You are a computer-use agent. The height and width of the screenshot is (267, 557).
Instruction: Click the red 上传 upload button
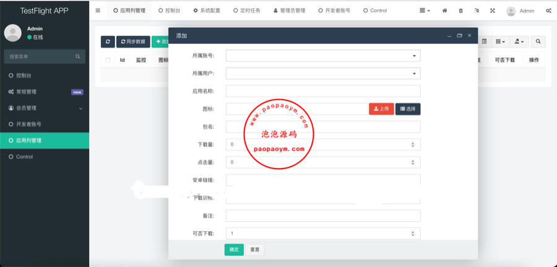tap(381, 109)
